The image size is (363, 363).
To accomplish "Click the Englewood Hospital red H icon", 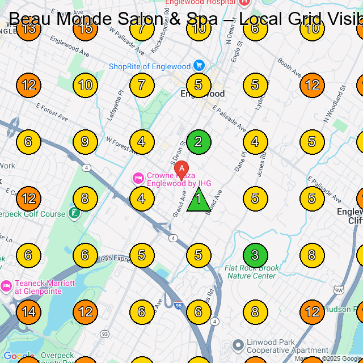I will (x=244, y=3).
